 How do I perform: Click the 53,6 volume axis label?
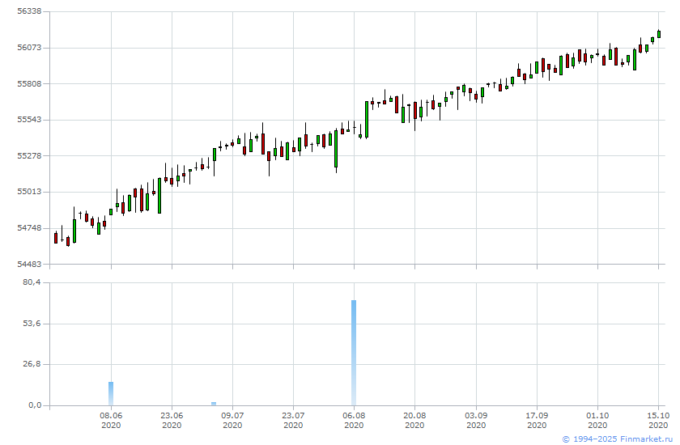pyautogui.click(x=32, y=324)
